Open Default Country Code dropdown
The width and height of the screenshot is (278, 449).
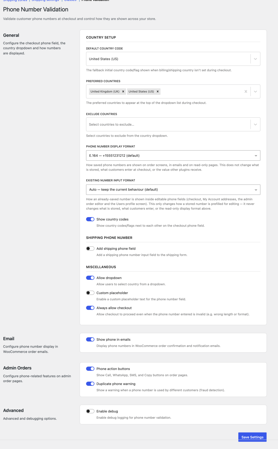(173, 59)
